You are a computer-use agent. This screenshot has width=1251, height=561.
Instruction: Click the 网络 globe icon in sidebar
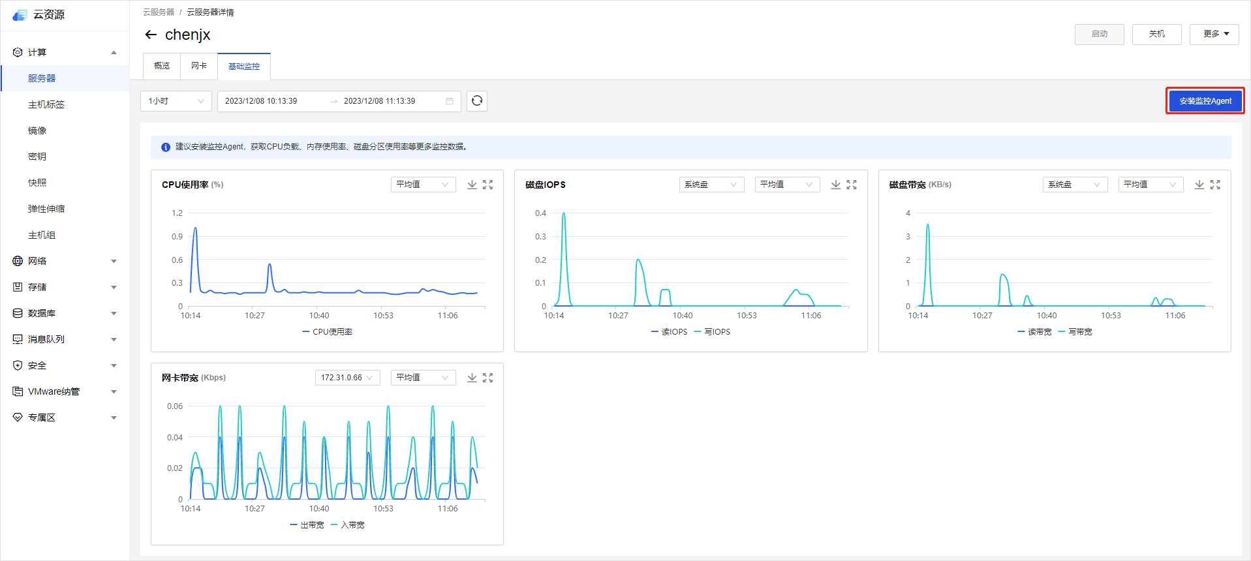coord(18,261)
